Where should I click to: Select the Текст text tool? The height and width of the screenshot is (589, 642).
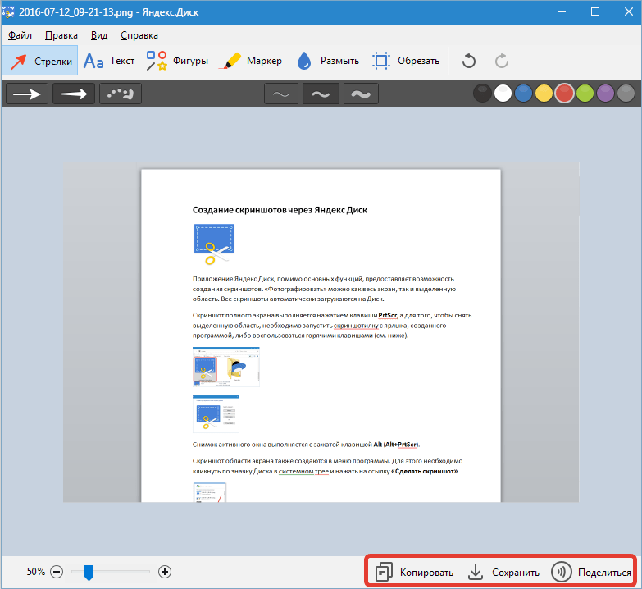point(109,61)
